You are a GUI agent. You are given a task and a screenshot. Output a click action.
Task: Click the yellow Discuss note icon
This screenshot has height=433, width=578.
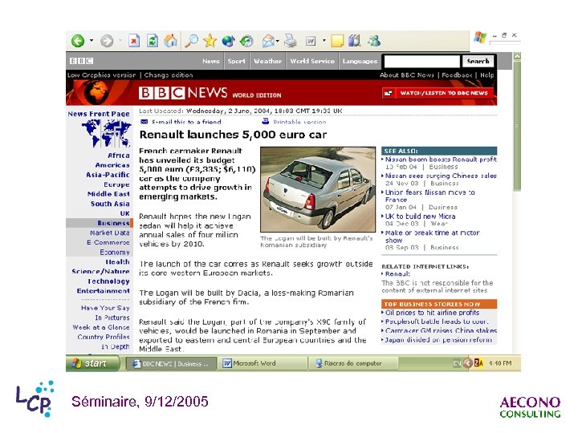click(337, 41)
